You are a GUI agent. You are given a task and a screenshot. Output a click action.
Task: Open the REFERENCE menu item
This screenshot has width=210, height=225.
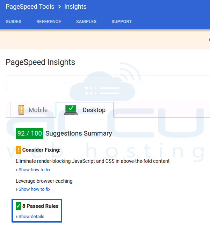49,22
